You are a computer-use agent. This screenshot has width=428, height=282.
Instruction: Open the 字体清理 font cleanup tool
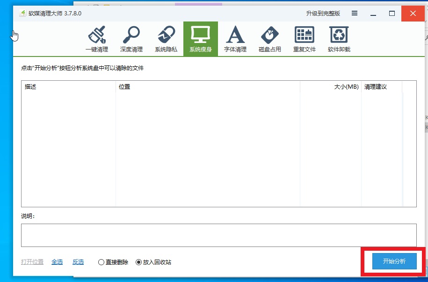235,39
